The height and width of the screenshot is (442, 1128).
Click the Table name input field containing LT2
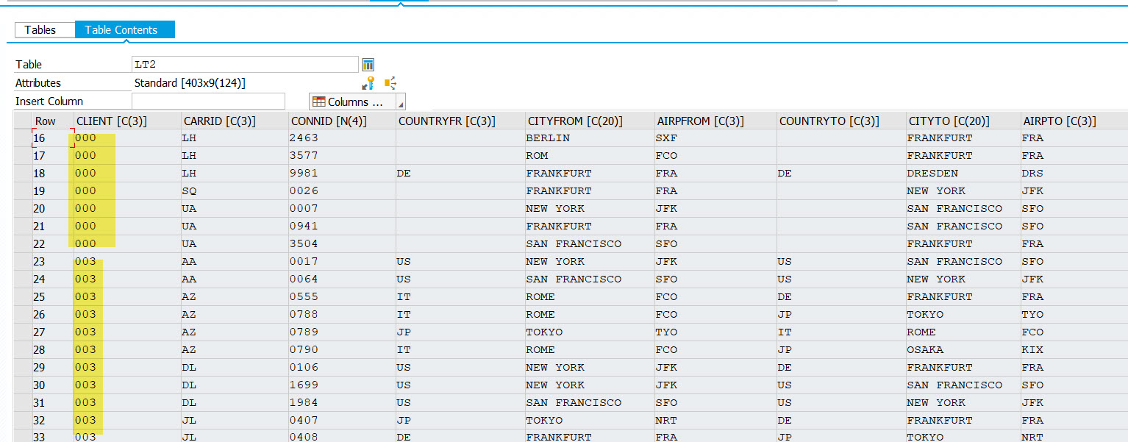coord(245,65)
